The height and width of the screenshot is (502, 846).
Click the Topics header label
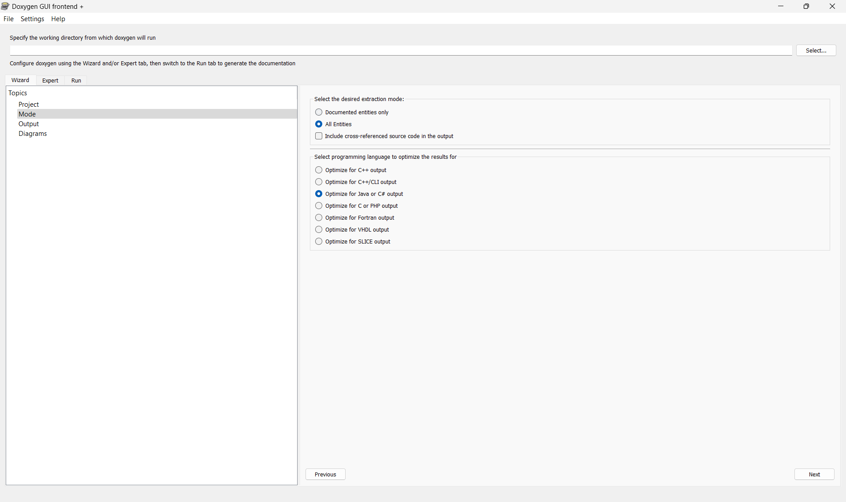[18, 93]
